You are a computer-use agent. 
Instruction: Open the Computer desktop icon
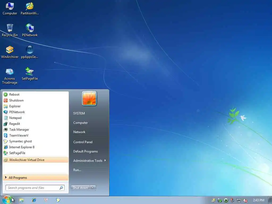(x=10, y=9)
